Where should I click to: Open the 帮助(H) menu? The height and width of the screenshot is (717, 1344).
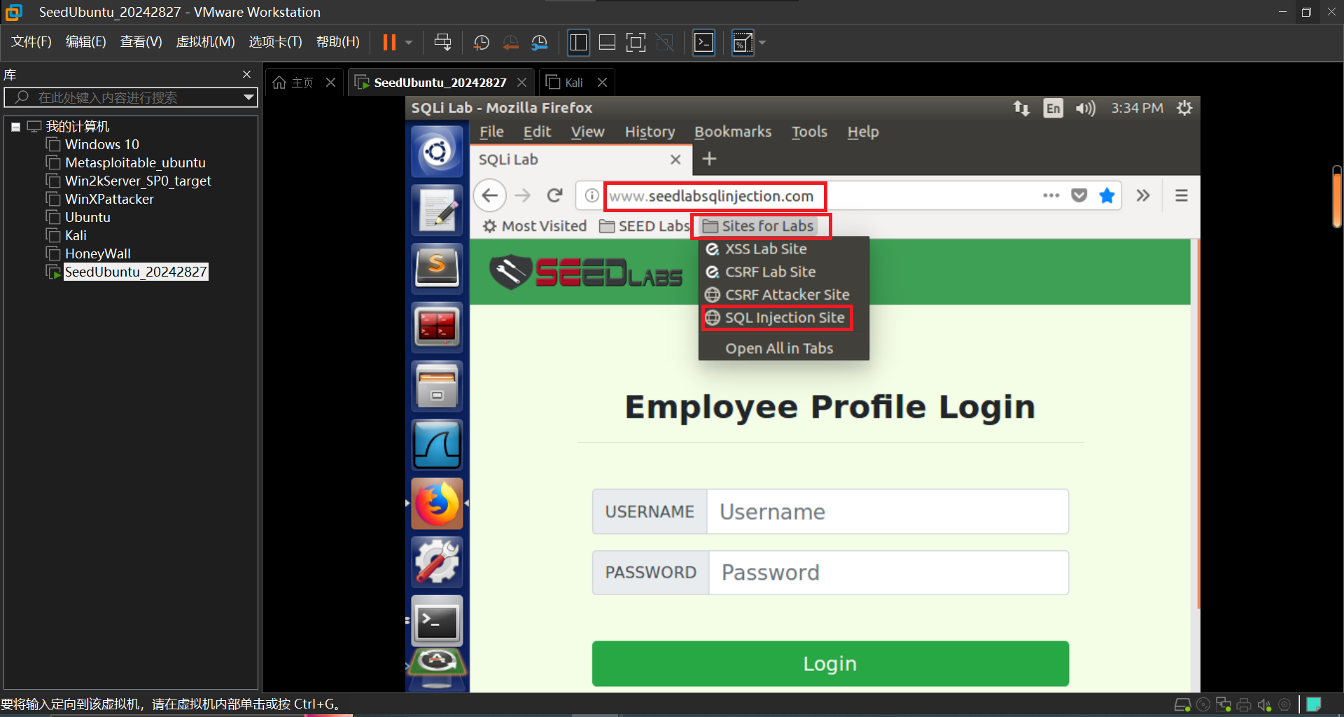[337, 42]
